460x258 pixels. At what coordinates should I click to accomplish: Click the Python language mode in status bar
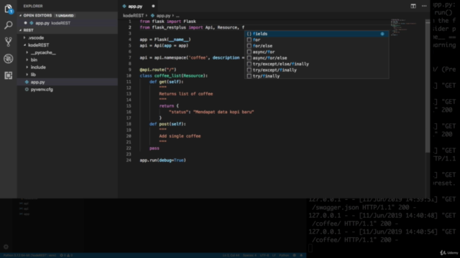(x=284, y=255)
